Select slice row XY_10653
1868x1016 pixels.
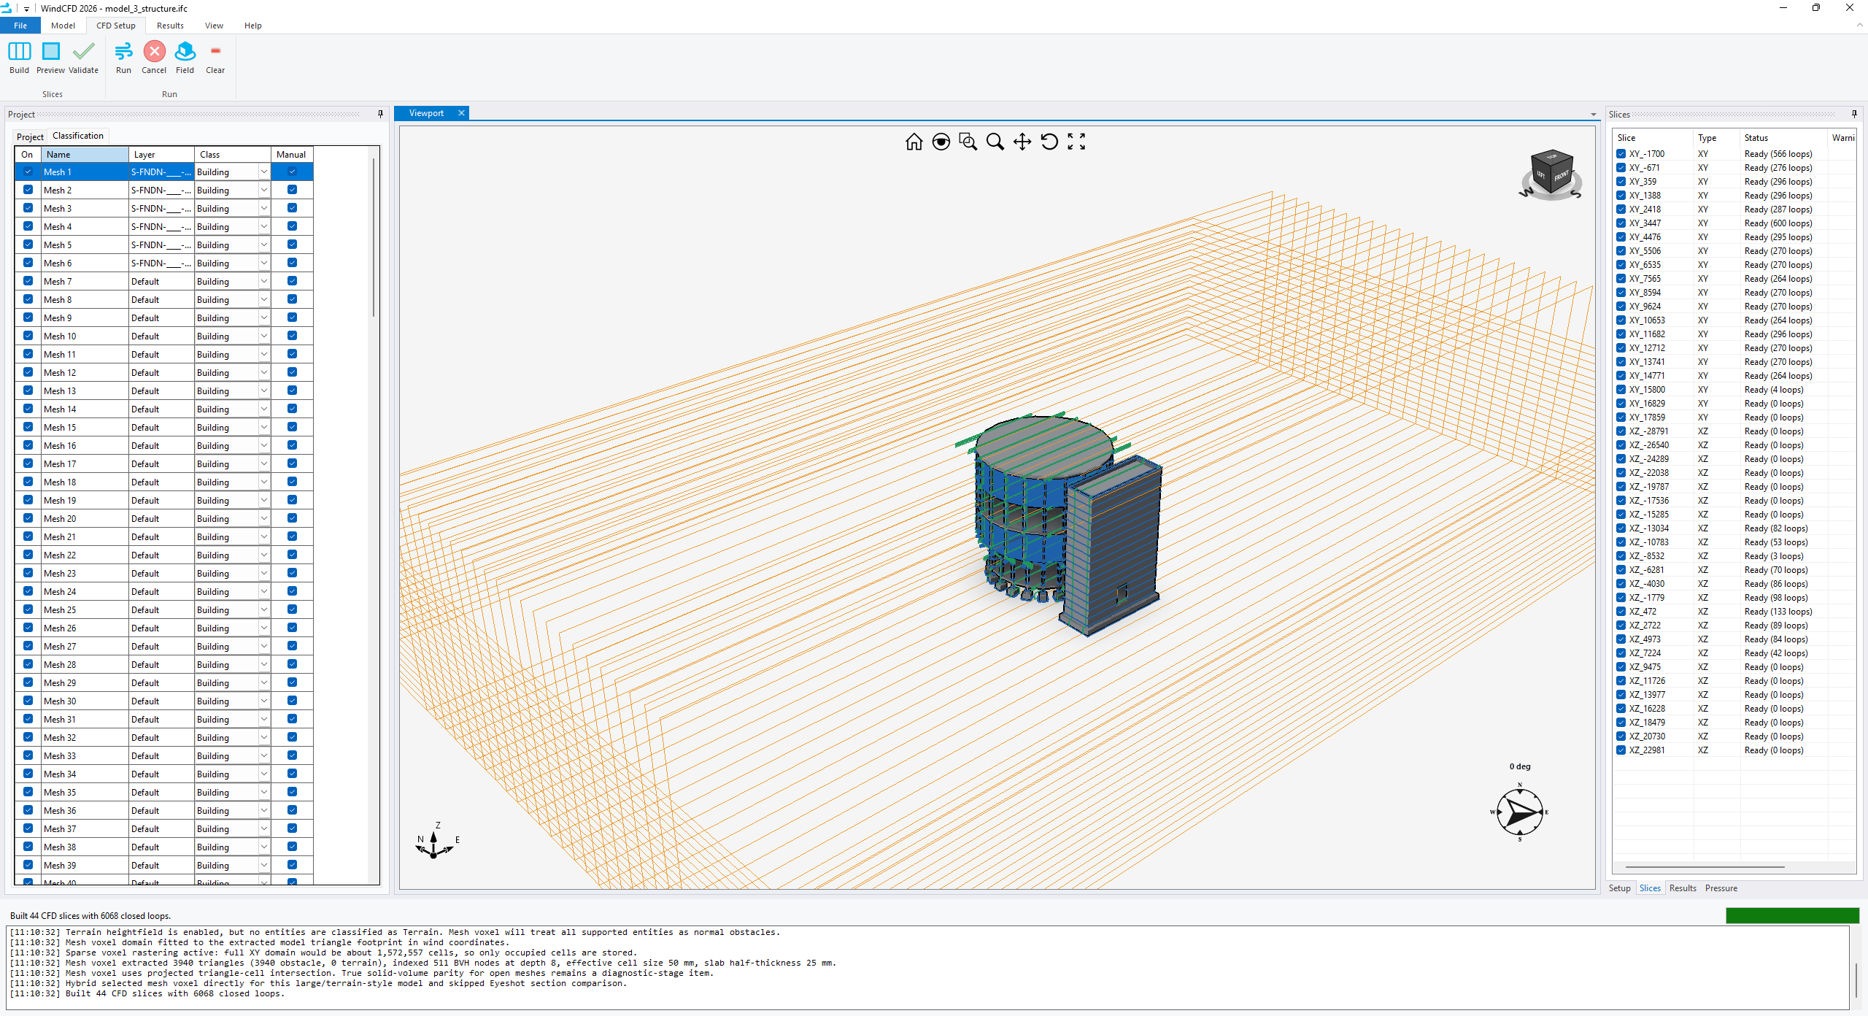pyautogui.click(x=1734, y=320)
